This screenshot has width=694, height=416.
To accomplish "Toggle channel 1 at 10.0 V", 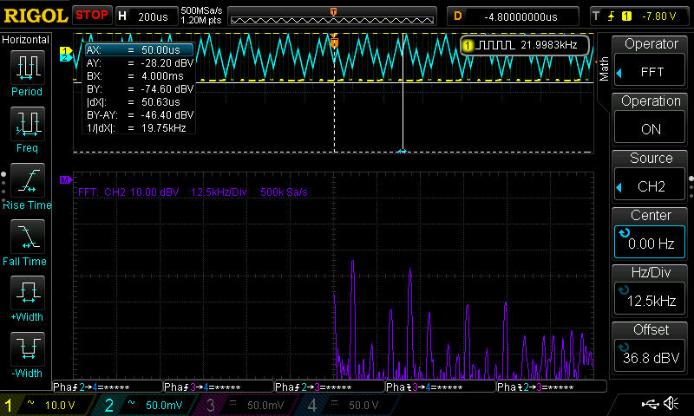I will (x=43, y=405).
